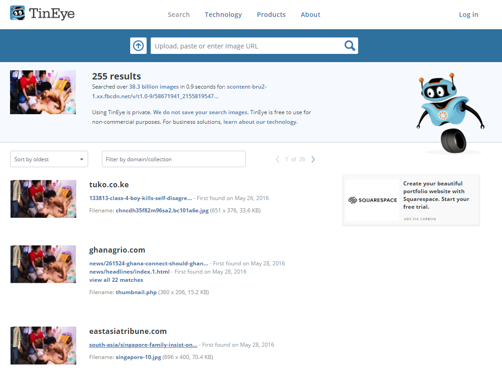Open the 133813-class-4-boy-kills-self link

[141, 198]
